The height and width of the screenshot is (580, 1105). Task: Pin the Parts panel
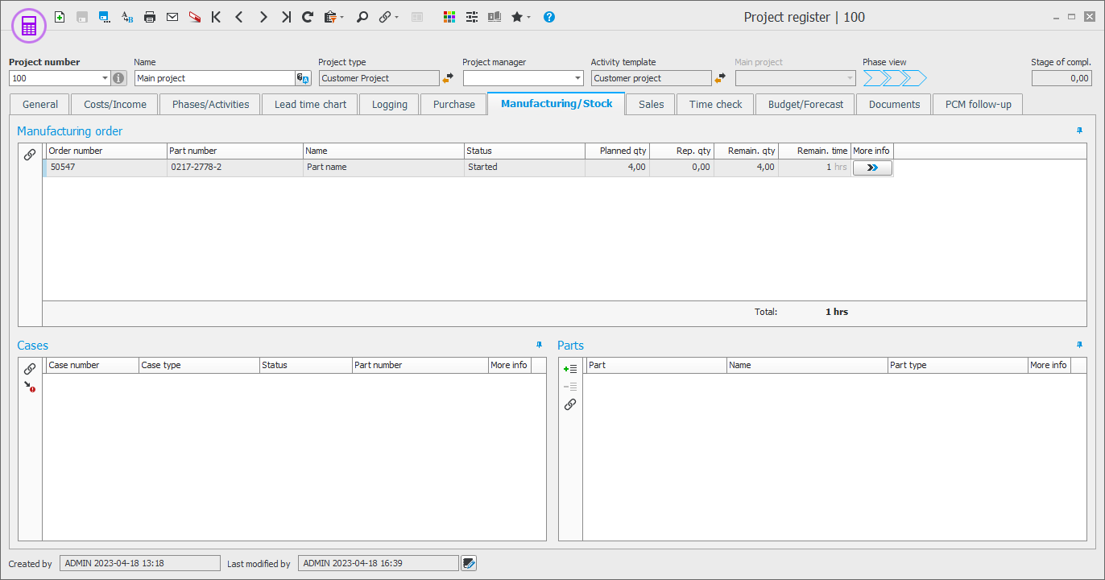[1080, 345]
